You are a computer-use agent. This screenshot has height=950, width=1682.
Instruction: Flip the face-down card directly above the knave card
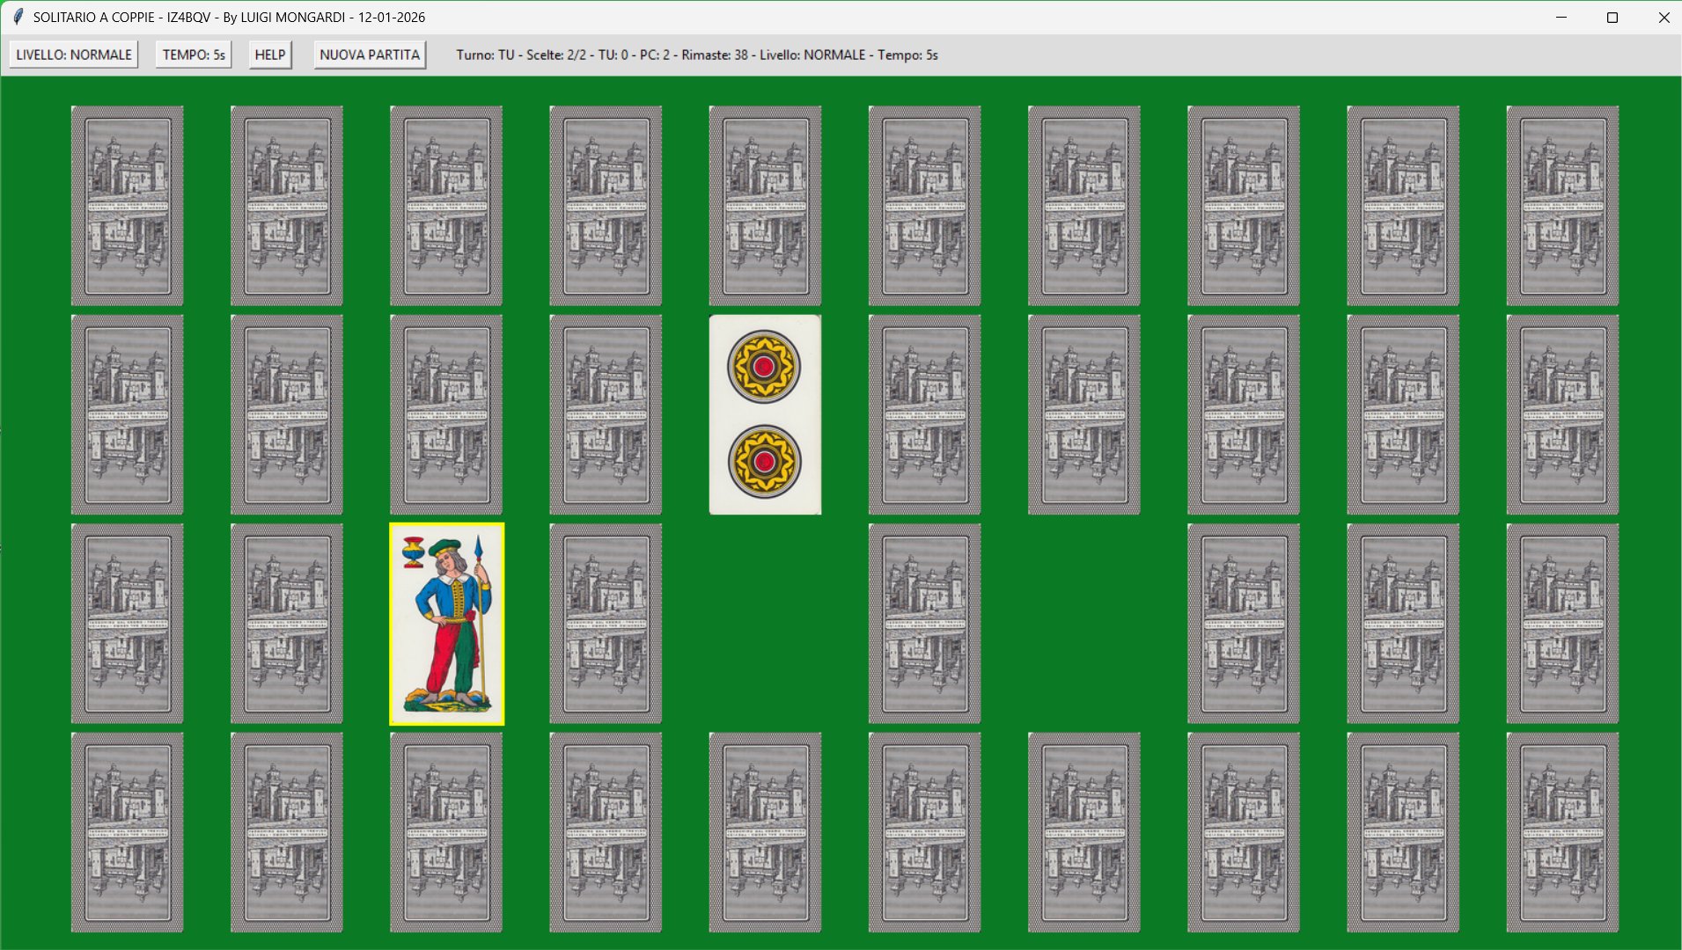(x=446, y=414)
